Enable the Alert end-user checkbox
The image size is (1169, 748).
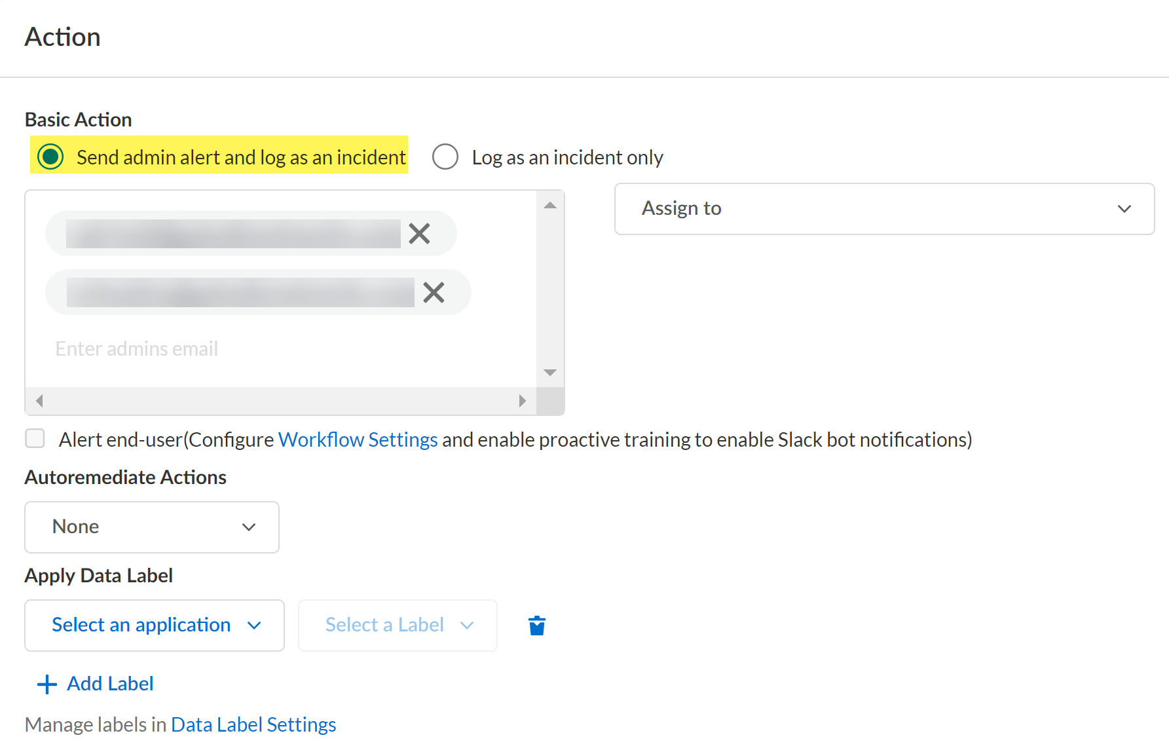35,438
